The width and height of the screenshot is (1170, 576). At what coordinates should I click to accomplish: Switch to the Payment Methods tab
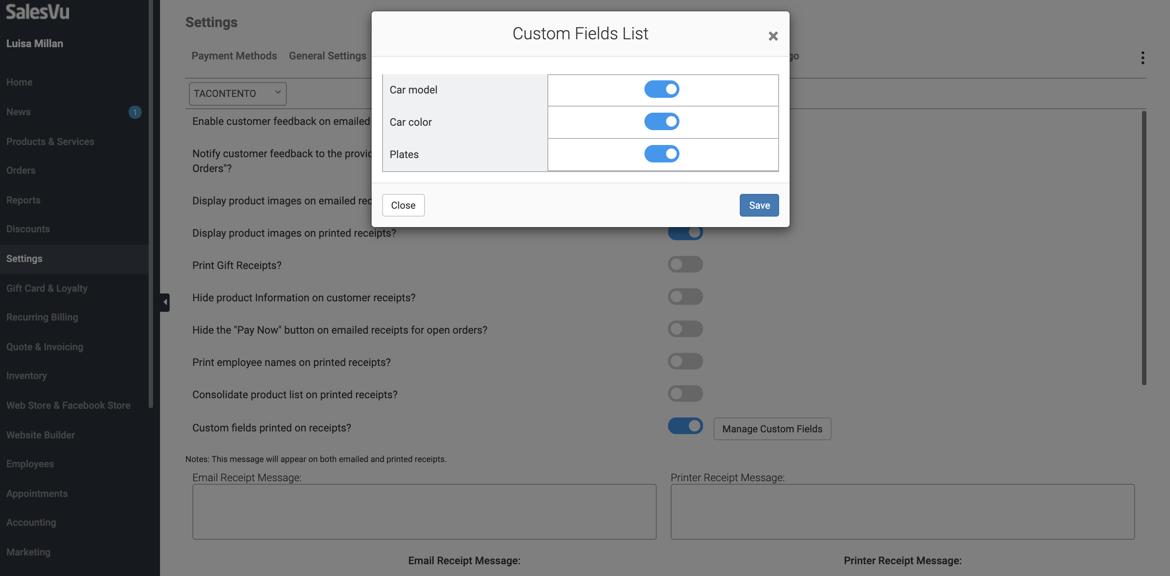234,56
